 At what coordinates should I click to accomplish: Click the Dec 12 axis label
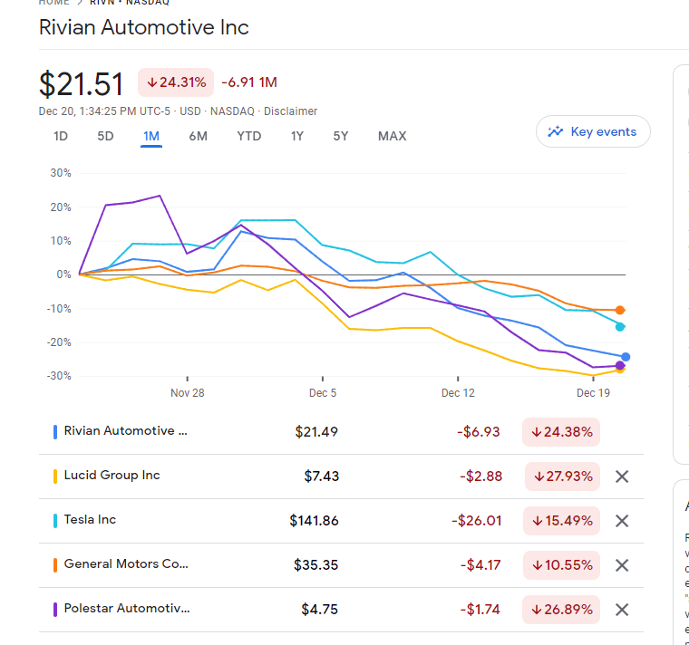pos(458,393)
